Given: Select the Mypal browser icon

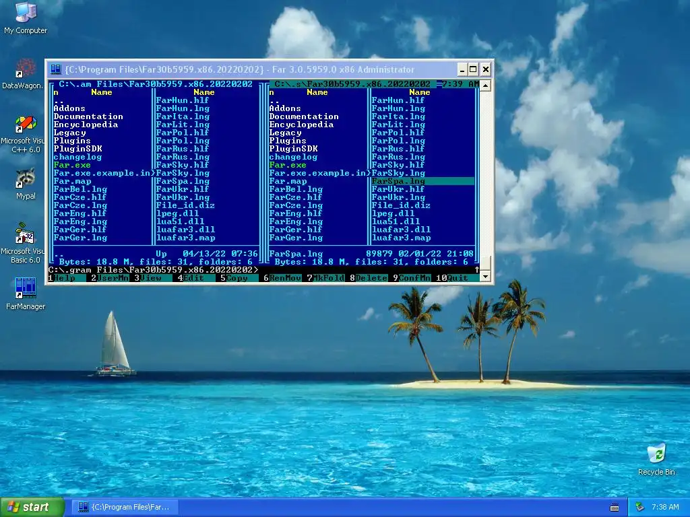Looking at the screenshot, I should coord(26,184).
